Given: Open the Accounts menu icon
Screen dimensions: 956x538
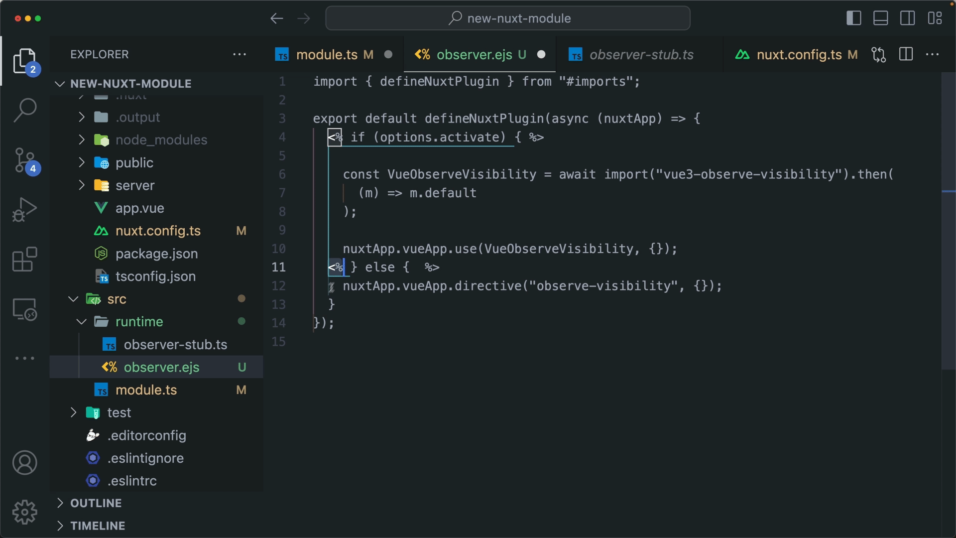Looking at the screenshot, I should [25, 463].
